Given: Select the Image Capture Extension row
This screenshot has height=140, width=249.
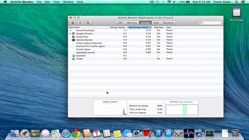Looking at the screenshot, I should (x=146, y=43).
